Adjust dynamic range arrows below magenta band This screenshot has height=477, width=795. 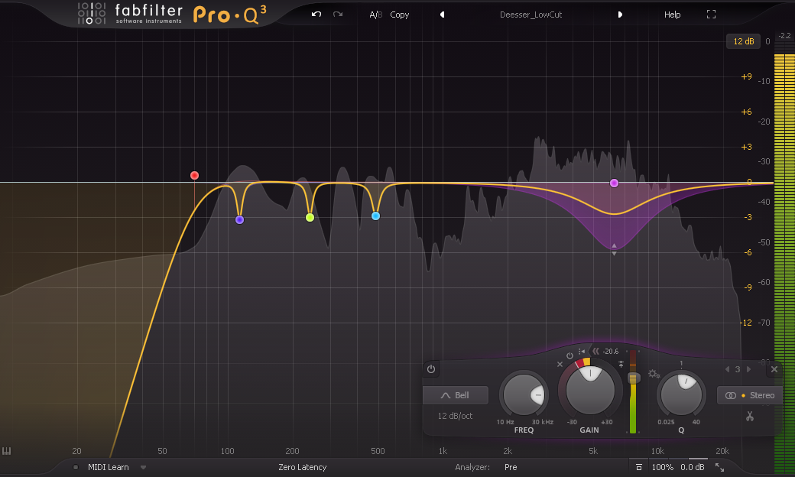pyautogui.click(x=614, y=249)
